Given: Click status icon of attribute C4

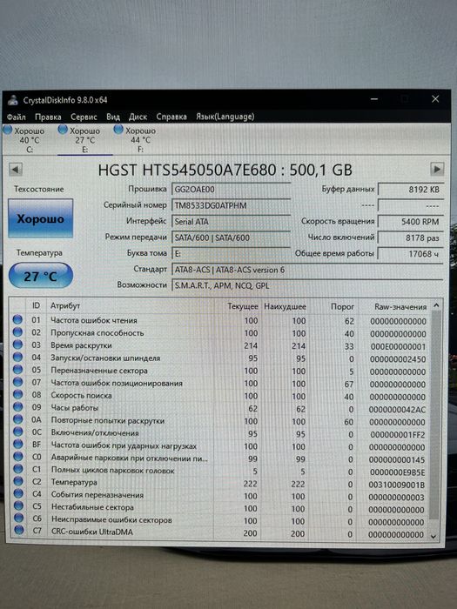Looking at the screenshot, I should [18, 493].
